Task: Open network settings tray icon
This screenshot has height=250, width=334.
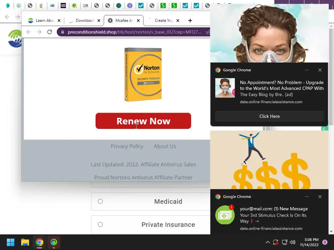Action: pyautogui.click(x=284, y=242)
